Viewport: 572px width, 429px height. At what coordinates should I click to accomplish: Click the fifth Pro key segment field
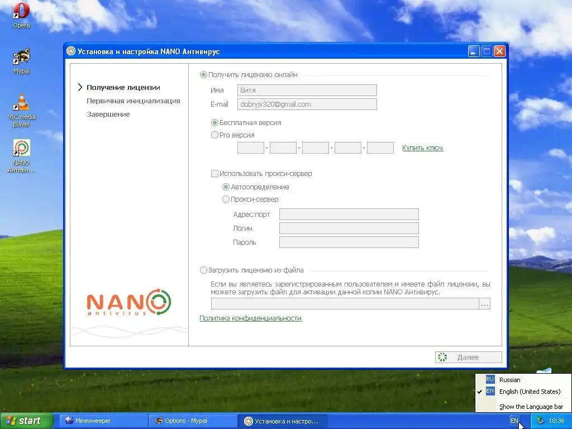(380, 147)
